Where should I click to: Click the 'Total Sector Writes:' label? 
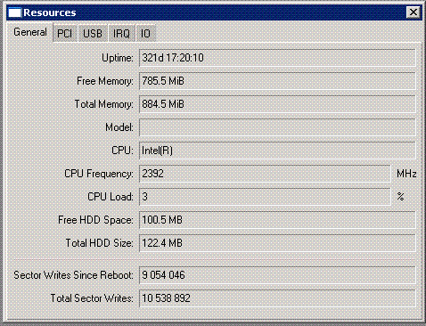92,298
